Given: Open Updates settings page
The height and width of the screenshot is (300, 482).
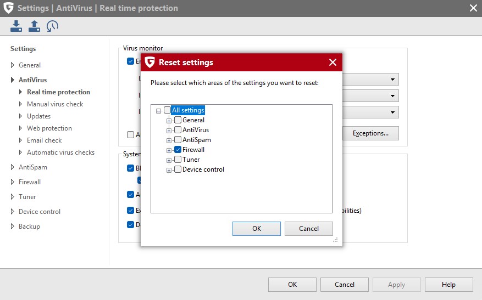Looking at the screenshot, I should pyautogui.click(x=38, y=116).
